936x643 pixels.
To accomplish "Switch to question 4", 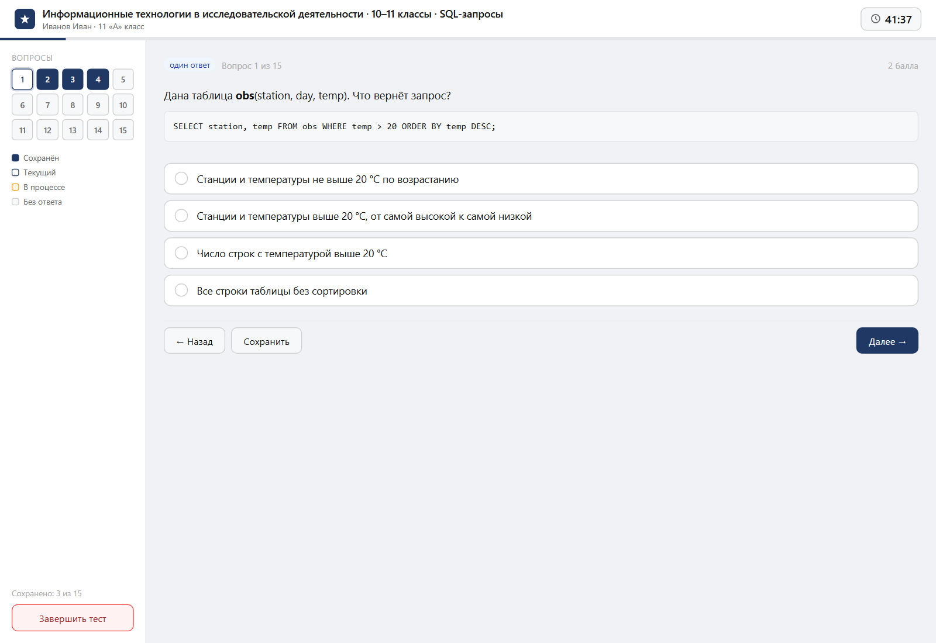I will click(98, 79).
